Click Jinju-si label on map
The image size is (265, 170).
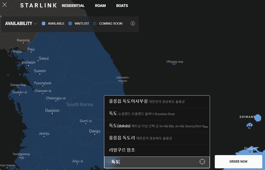pyautogui.click(x=78, y=161)
